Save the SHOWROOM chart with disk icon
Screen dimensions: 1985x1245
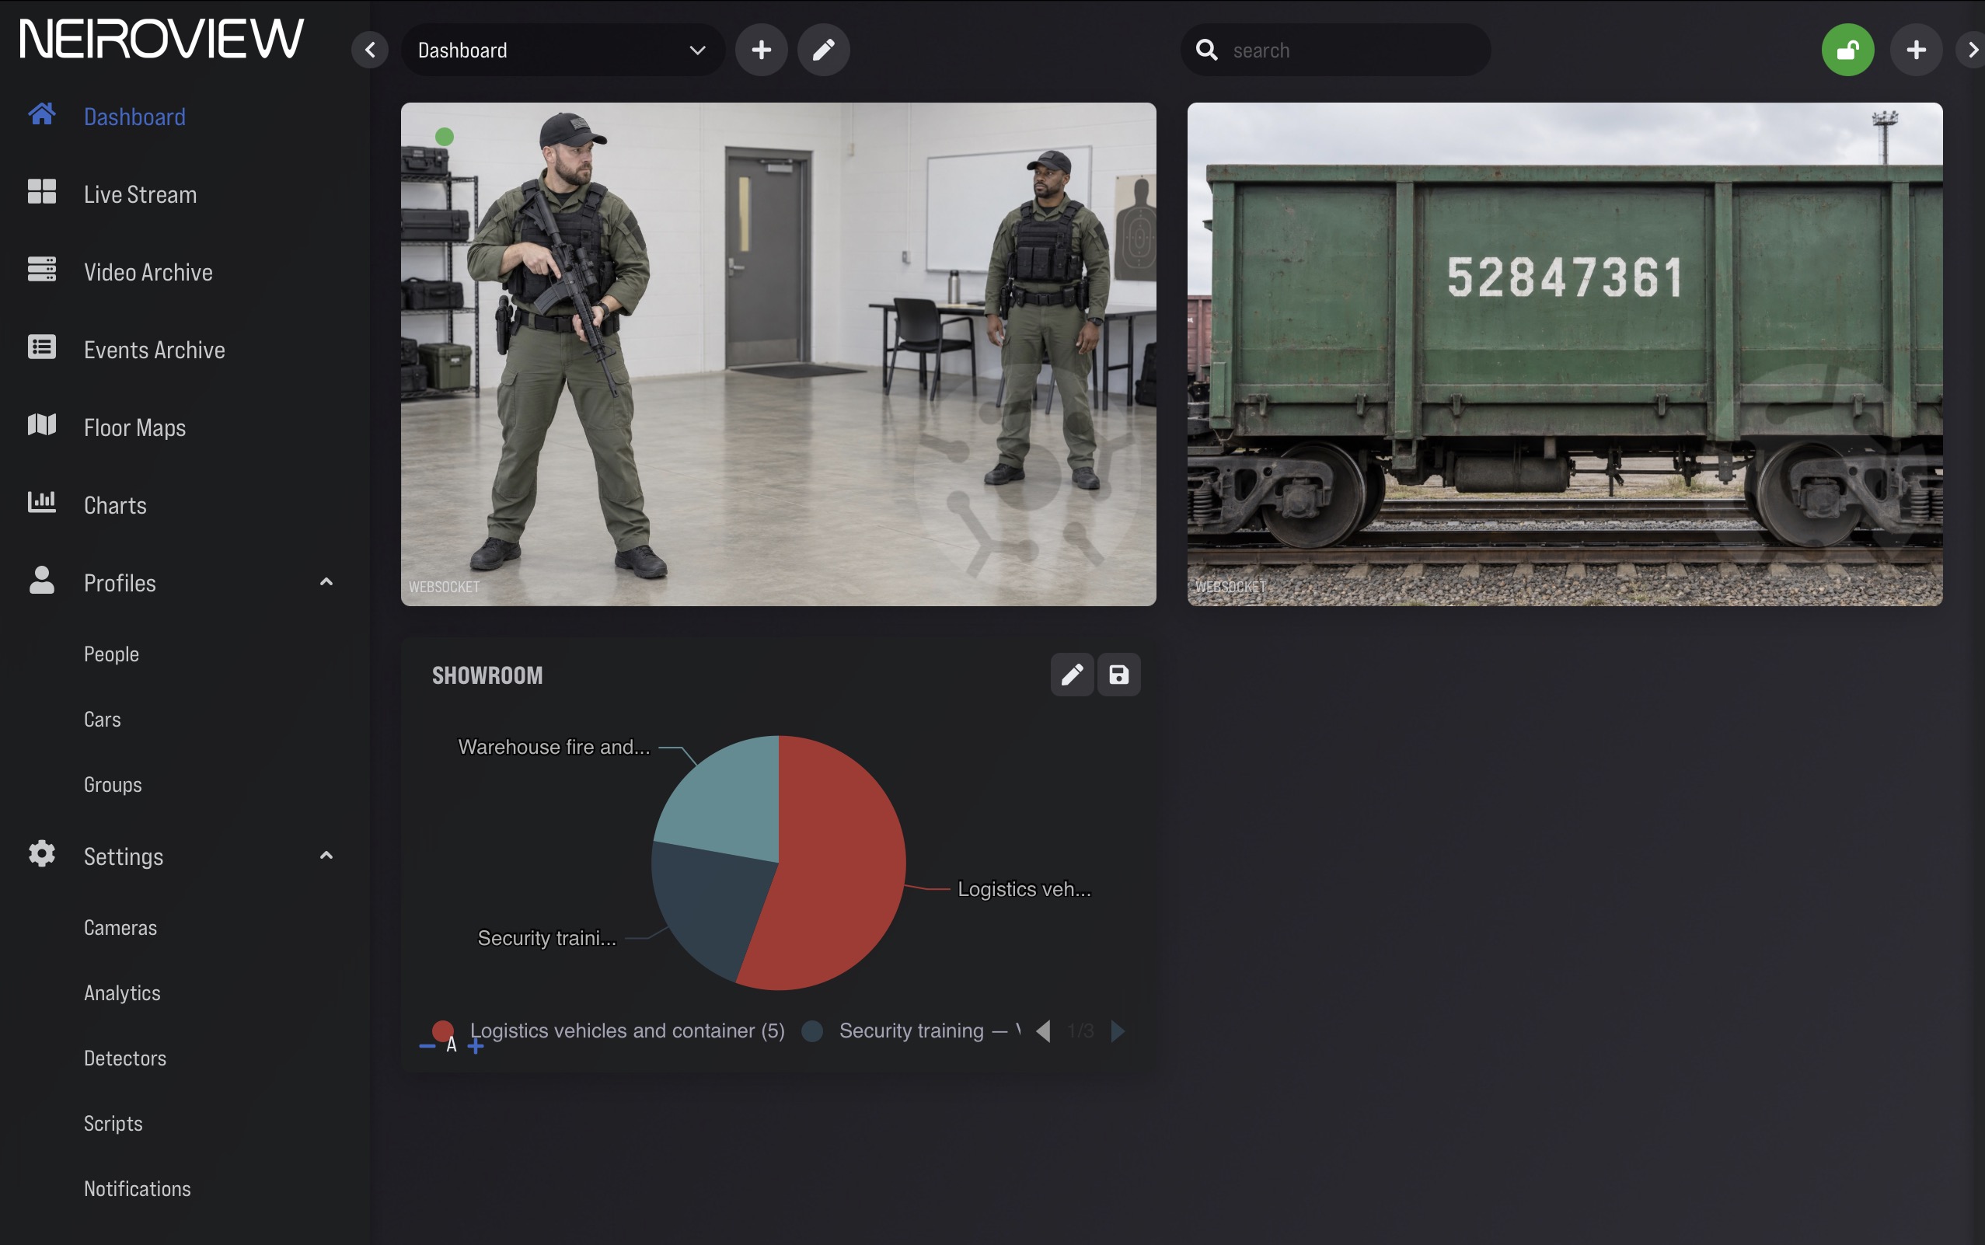point(1119,675)
